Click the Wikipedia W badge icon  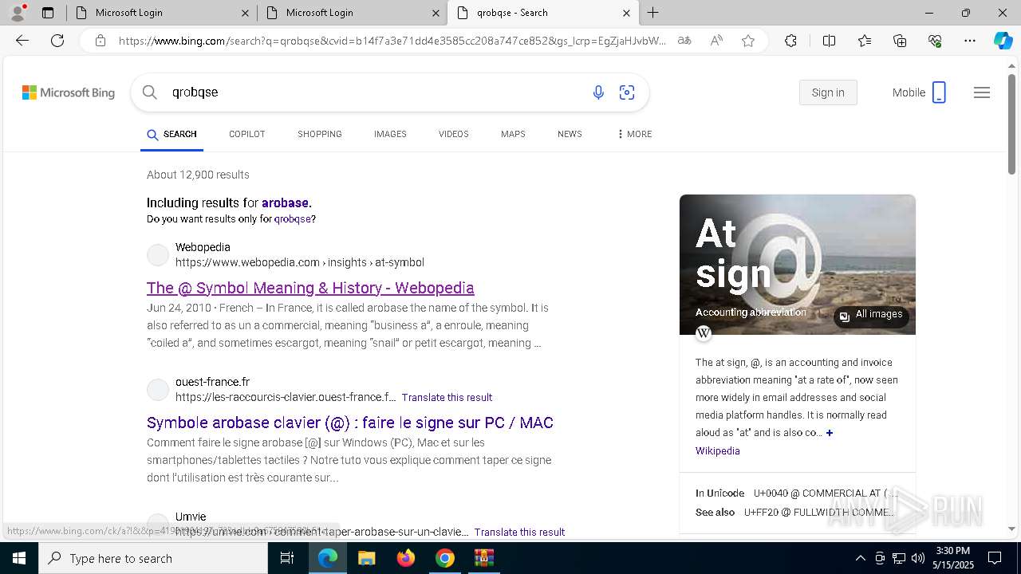704,333
